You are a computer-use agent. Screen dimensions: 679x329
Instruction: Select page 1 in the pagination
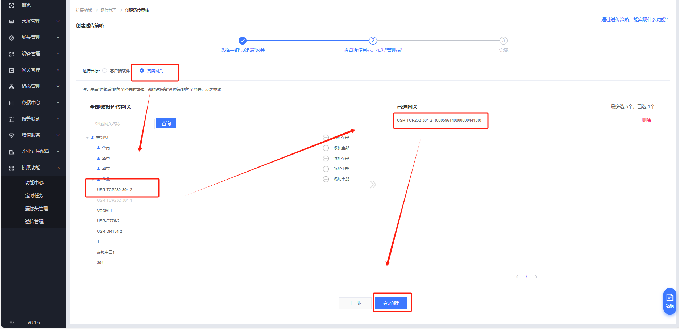tap(527, 277)
